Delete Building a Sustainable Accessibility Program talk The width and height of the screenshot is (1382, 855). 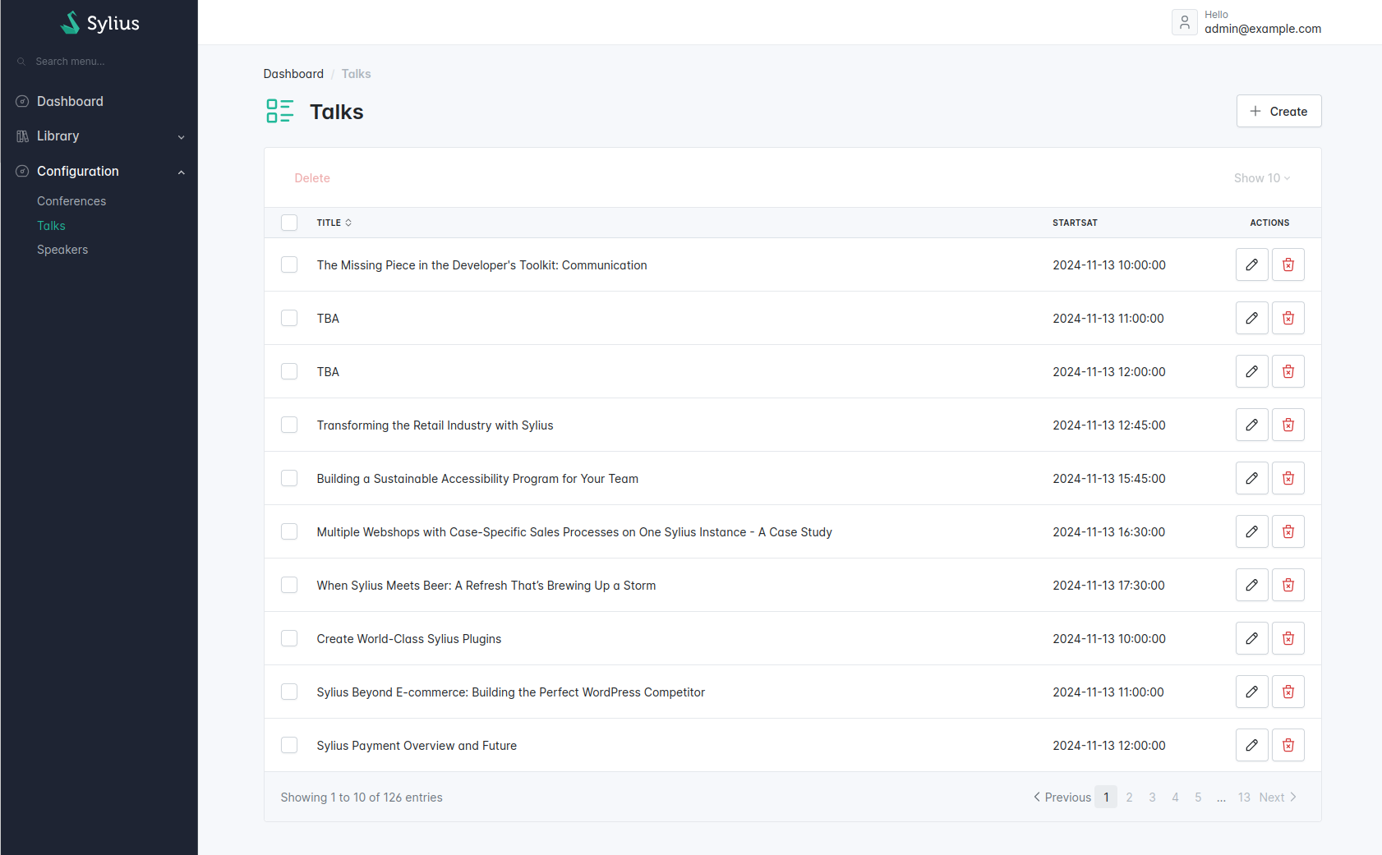pyautogui.click(x=1288, y=478)
